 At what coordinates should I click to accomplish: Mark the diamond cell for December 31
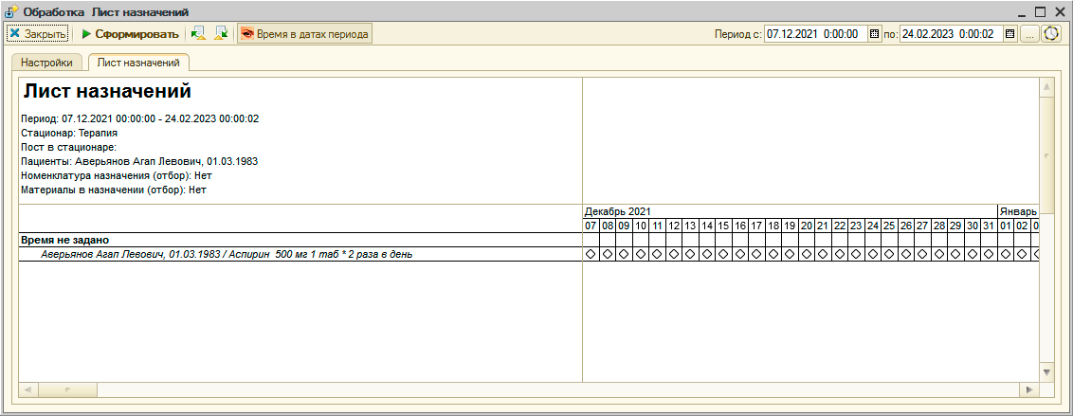pos(988,254)
